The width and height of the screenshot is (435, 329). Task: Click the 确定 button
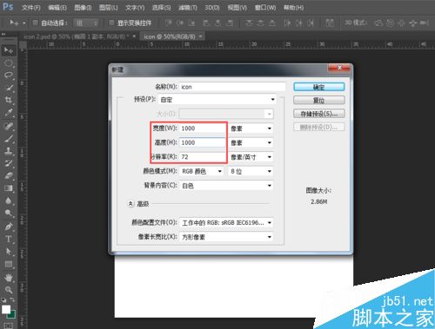tap(319, 87)
